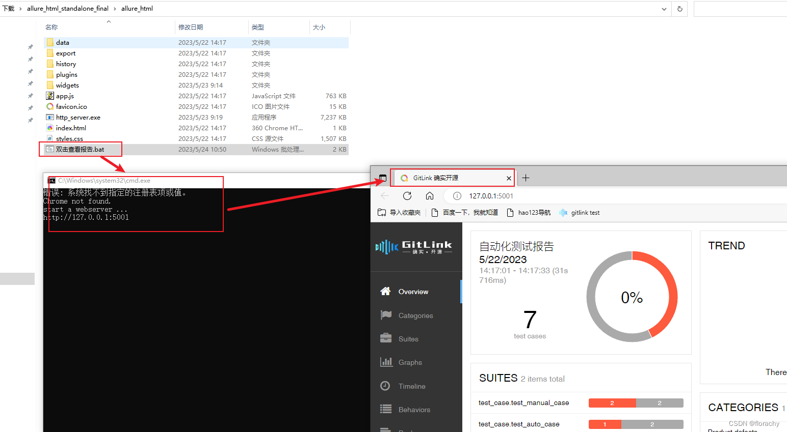Click the Timeline clock icon
This screenshot has height=432, width=787.
tap(385, 386)
